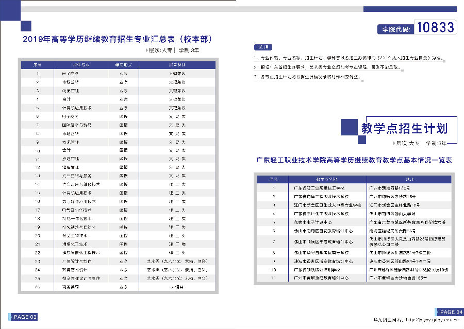Click the 教学点招生计划 heading
Viewport: 464px width, 329px height.
[404, 128]
